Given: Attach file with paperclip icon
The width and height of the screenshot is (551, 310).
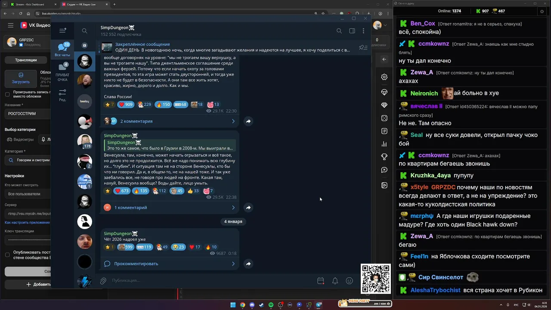Looking at the screenshot, I should 103,281.
